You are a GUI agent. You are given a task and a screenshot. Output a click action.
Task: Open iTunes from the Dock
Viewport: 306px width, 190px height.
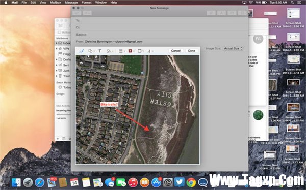(133, 182)
